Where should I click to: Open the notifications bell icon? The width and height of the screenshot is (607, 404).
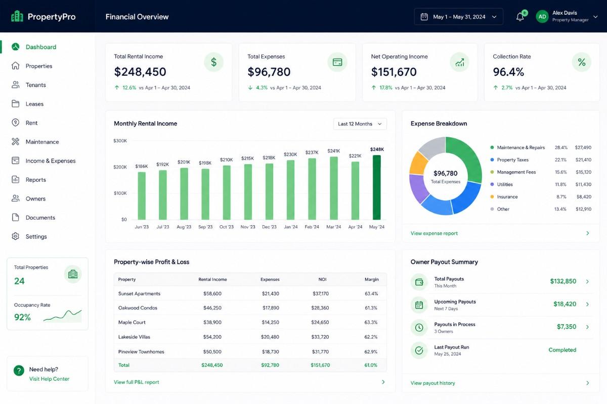(520, 17)
